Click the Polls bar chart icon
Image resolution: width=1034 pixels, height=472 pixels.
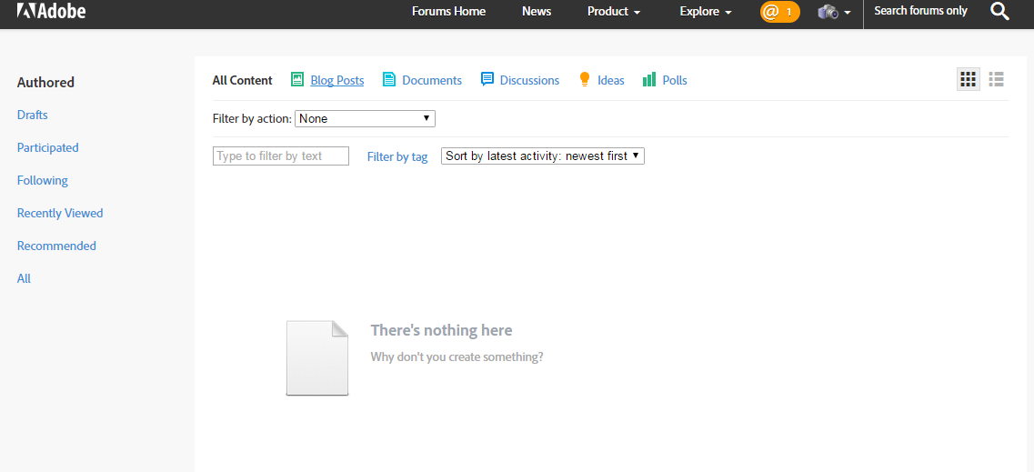(x=649, y=80)
